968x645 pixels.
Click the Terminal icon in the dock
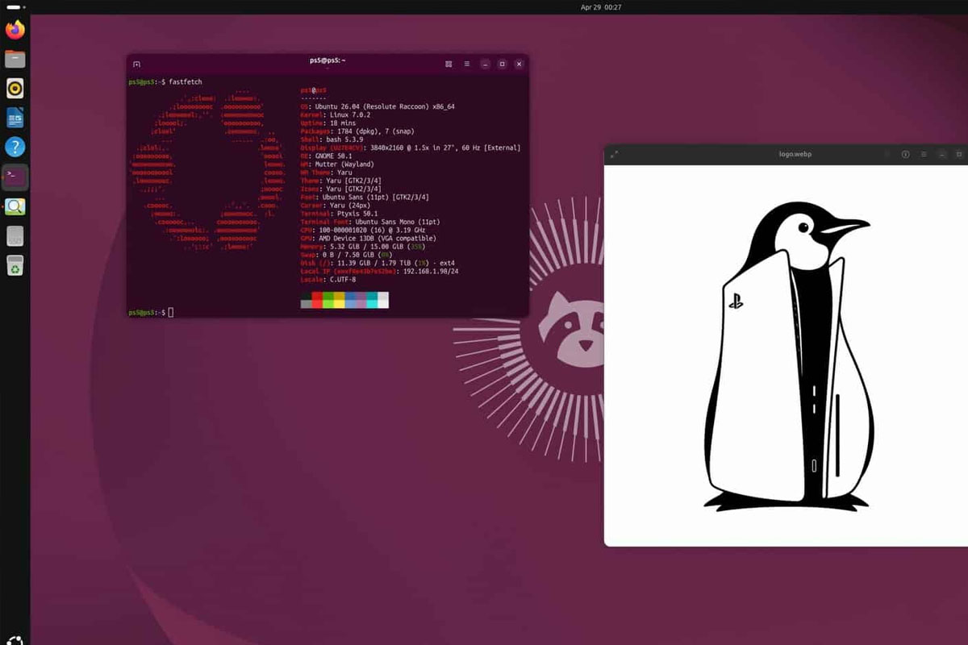(x=15, y=177)
